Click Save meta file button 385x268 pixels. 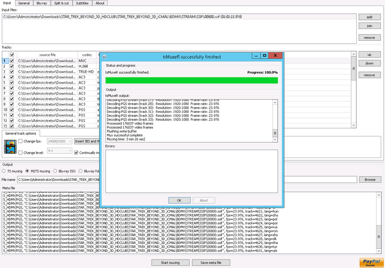[x=211, y=263]
